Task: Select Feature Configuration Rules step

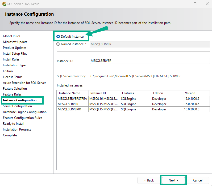Action: 22,118
